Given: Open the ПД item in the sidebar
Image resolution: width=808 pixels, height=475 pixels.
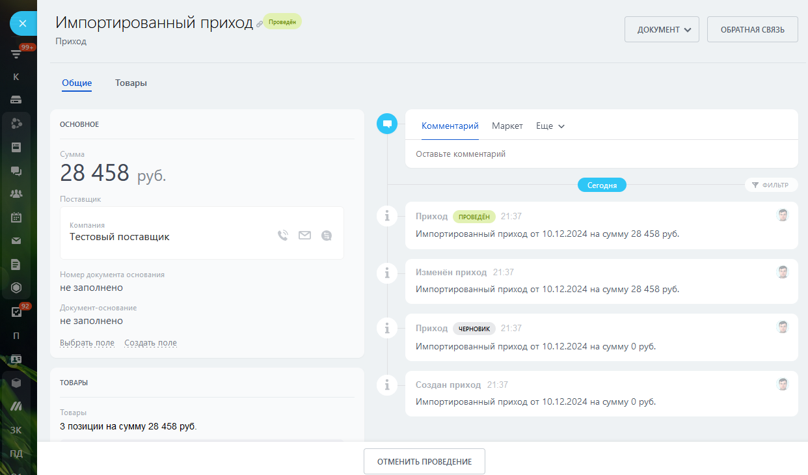Looking at the screenshot, I should 16,453.
